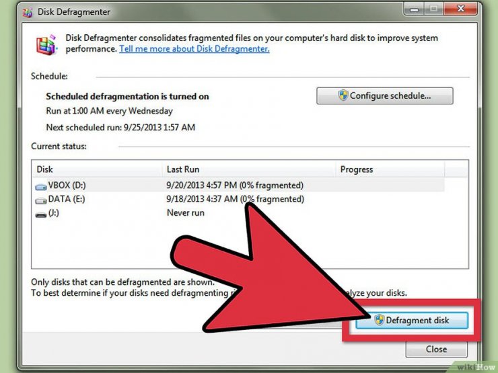The width and height of the screenshot is (498, 373).
Task: Start defragmenting with Defragment disk button
Action: click(x=412, y=321)
